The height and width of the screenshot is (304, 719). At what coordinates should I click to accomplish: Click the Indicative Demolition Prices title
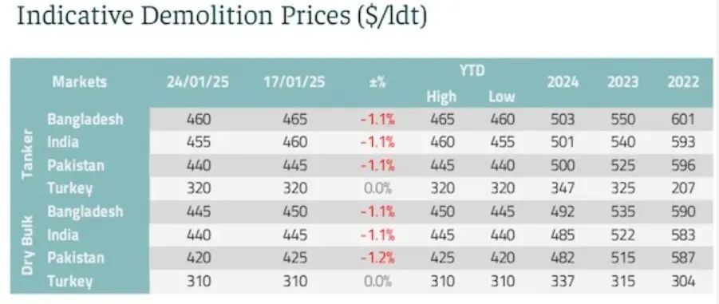point(222,17)
